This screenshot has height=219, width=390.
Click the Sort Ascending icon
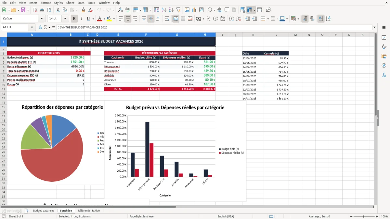point(164,10)
